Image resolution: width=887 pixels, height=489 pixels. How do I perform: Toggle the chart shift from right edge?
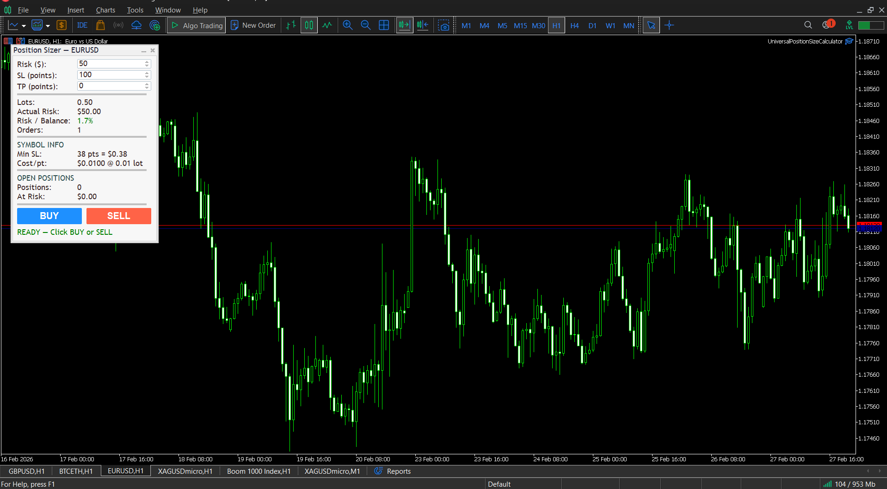tap(423, 25)
